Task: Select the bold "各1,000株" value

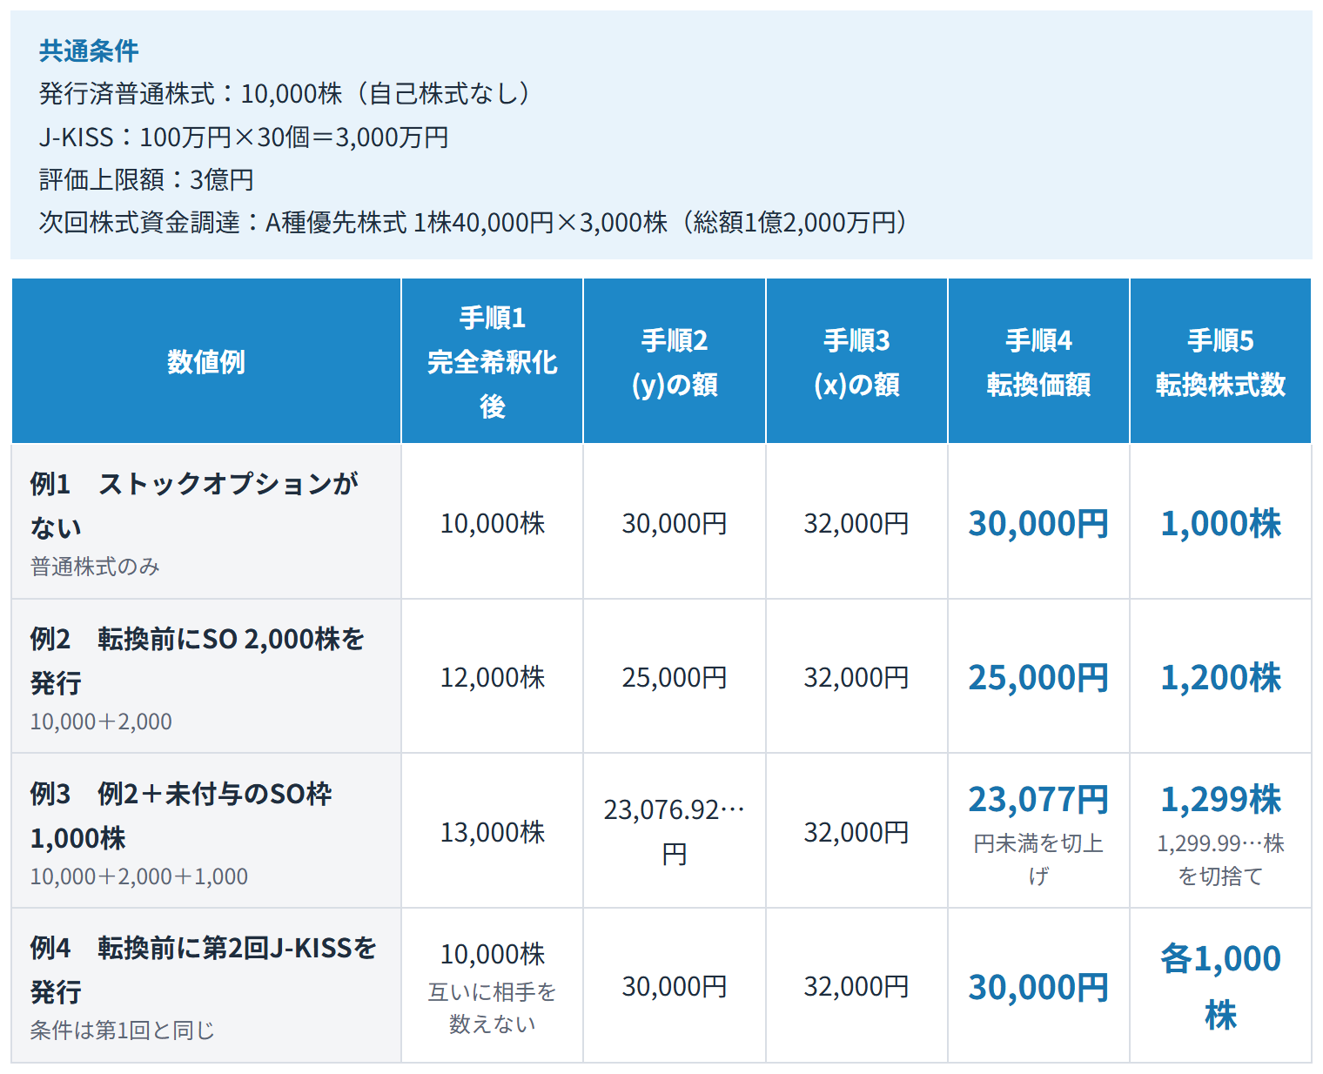Action: 1220,986
